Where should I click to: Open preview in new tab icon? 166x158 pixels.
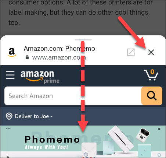131,52
